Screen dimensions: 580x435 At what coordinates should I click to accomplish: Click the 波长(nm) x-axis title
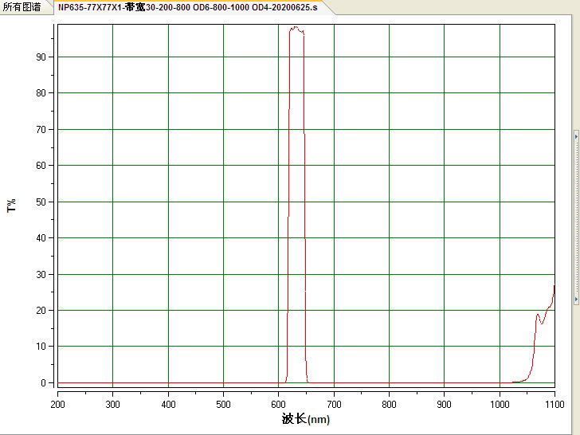306,419
